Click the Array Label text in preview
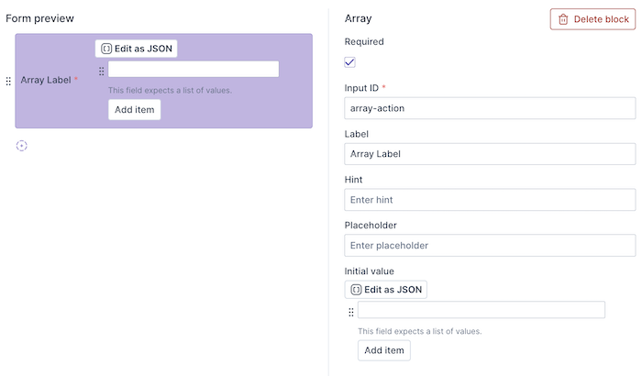This screenshot has width=642, height=376. click(x=46, y=81)
